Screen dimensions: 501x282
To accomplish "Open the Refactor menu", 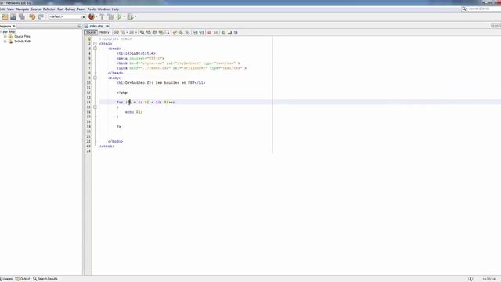I will click(x=49, y=9).
